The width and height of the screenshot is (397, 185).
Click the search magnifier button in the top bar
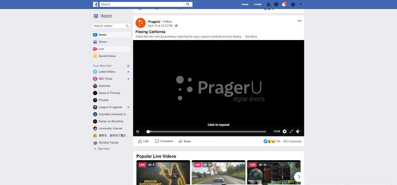click(x=188, y=4)
